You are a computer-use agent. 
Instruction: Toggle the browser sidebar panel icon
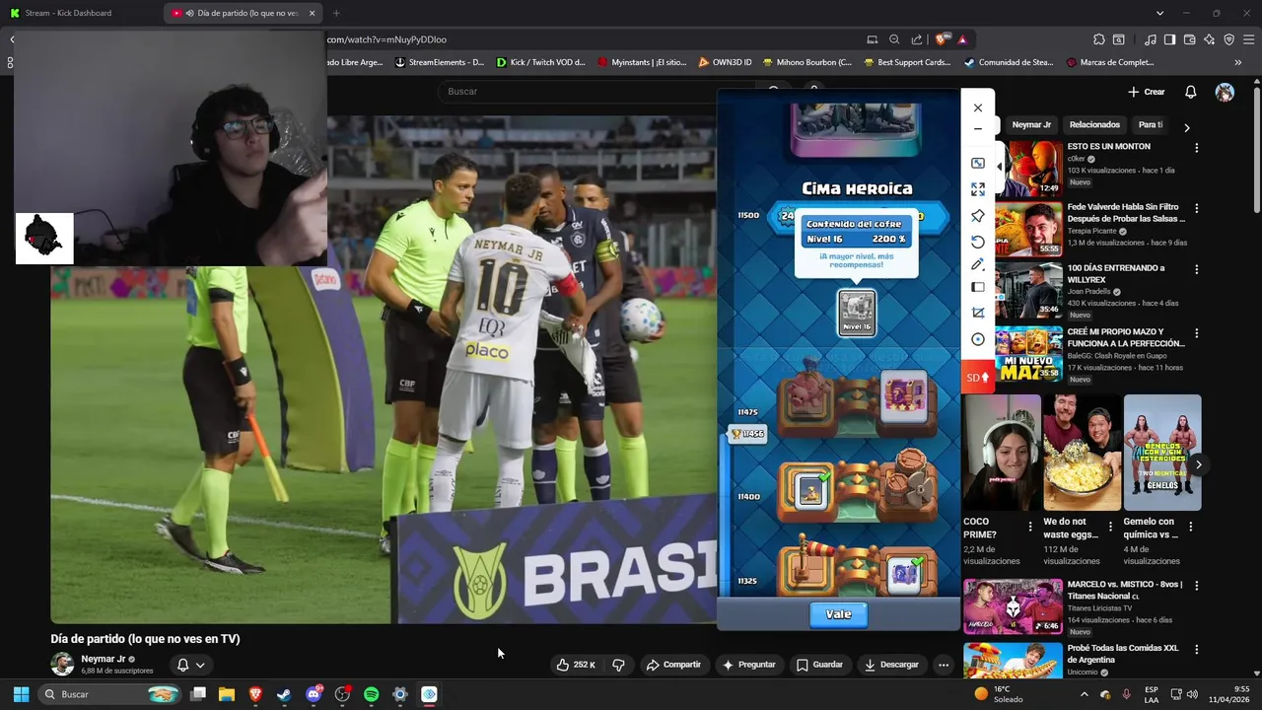pyautogui.click(x=1169, y=39)
